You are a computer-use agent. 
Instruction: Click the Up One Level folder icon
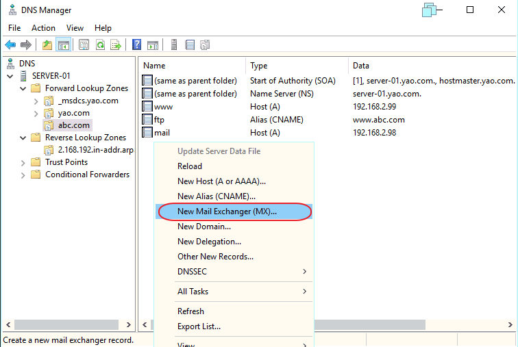[47, 45]
